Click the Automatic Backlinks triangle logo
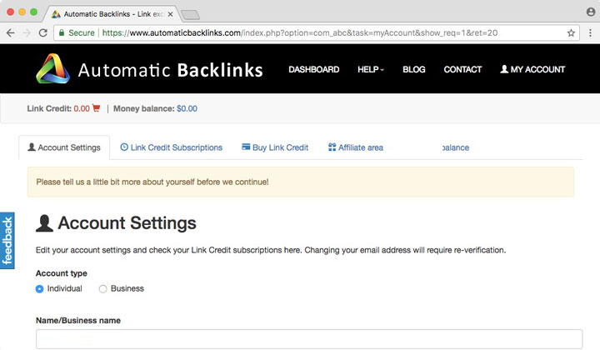This screenshot has height=350, width=600. coord(52,69)
